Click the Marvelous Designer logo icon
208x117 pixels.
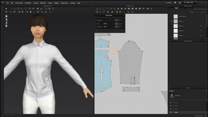tap(3, 3)
